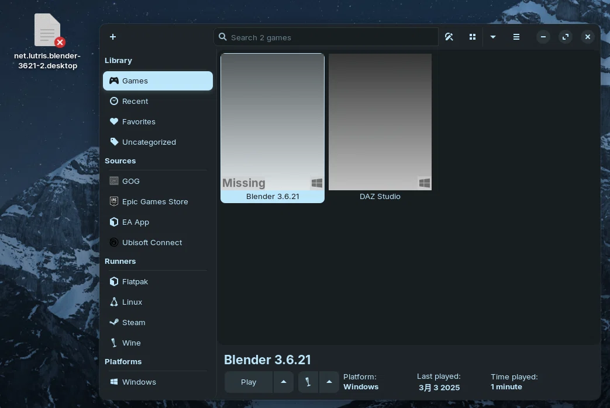The height and width of the screenshot is (408, 610).
Task: Click the Platform: Windows info text
Action: click(361, 382)
